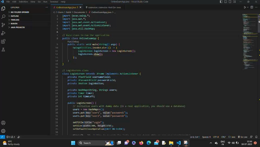260x147 pixels.
Task: Expand the Outline section
Action: pyautogui.click(x=15, y=16)
